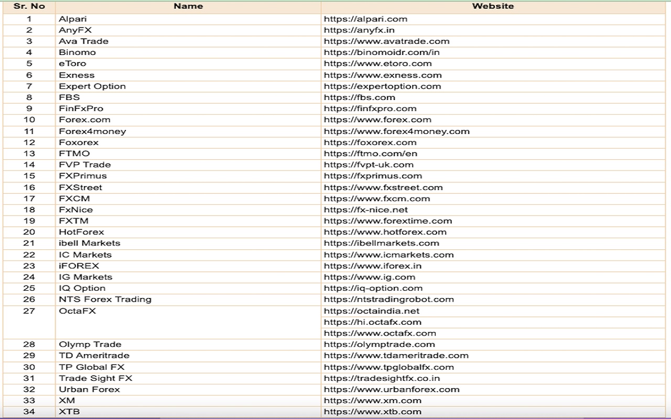
Task: Click the OctaFX name cell
Action: [x=188, y=322]
